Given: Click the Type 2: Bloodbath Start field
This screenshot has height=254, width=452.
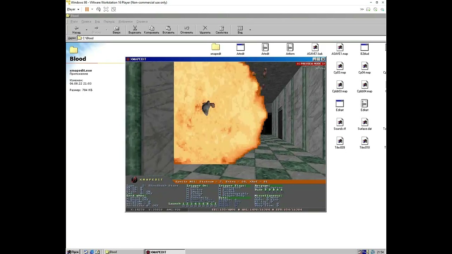Looking at the screenshot, I should tap(152, 186).
